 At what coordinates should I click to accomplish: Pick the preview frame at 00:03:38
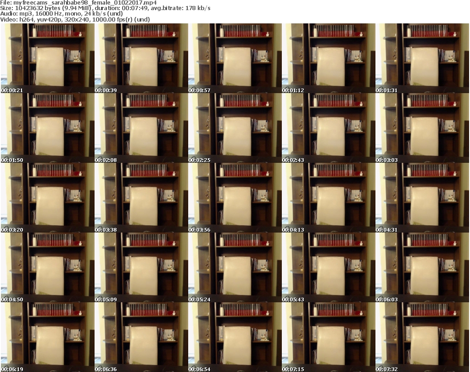[141, 198]
